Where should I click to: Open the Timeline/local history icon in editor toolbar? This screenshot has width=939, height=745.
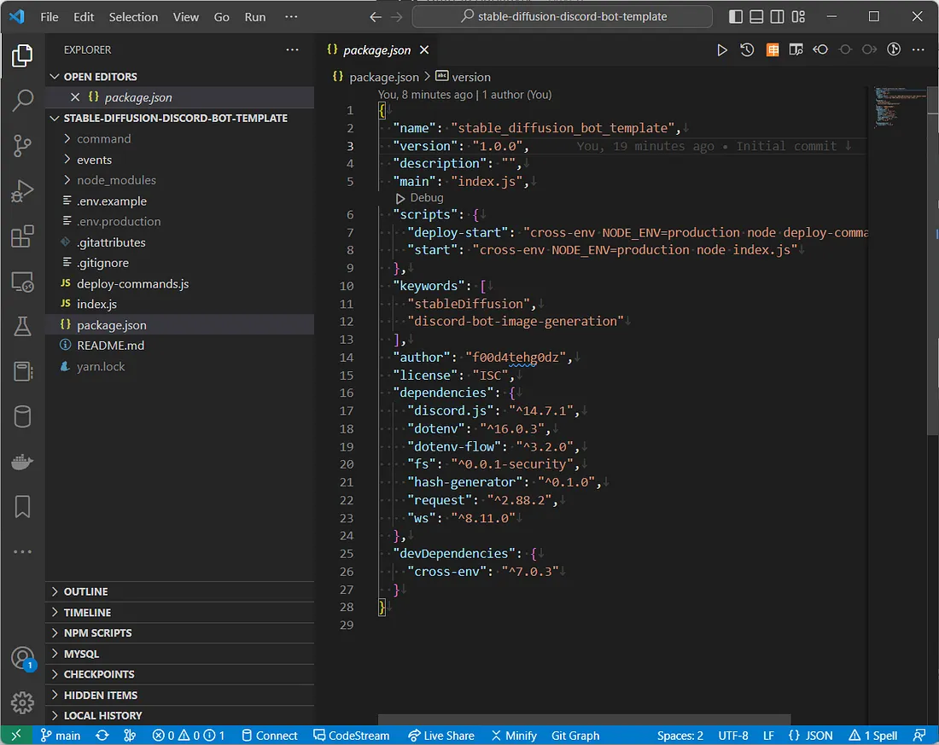(x=746, y=49)
